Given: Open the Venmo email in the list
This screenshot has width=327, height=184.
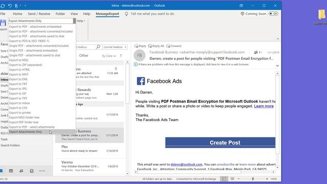Looking at the screenshot, I should pos(89,166).
